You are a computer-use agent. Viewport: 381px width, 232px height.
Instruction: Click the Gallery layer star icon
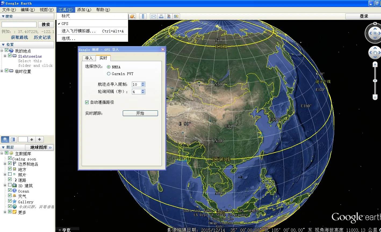(15, 201)
